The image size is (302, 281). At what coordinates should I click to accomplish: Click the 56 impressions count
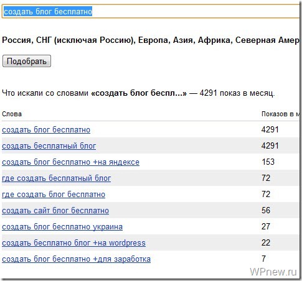[266, 210]
